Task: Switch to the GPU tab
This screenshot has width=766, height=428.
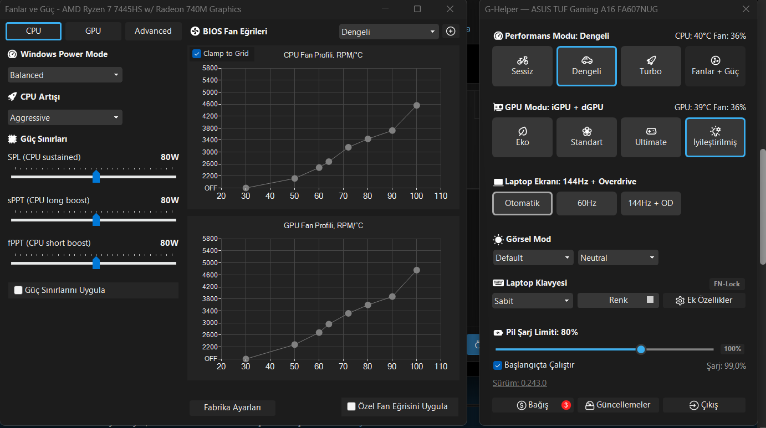Action: pyautogui.click(x=93, y=31)
